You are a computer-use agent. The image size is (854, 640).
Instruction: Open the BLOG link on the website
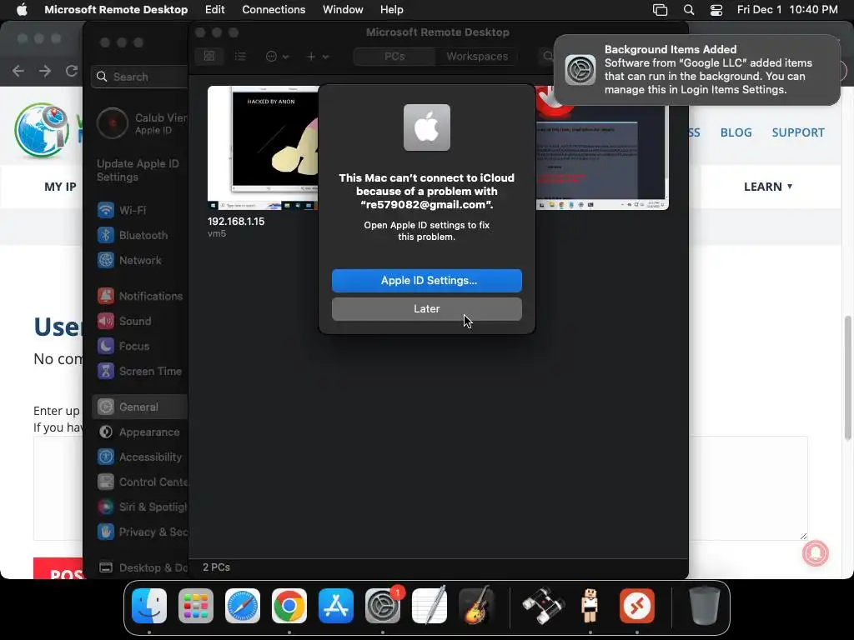pos(736,132)
